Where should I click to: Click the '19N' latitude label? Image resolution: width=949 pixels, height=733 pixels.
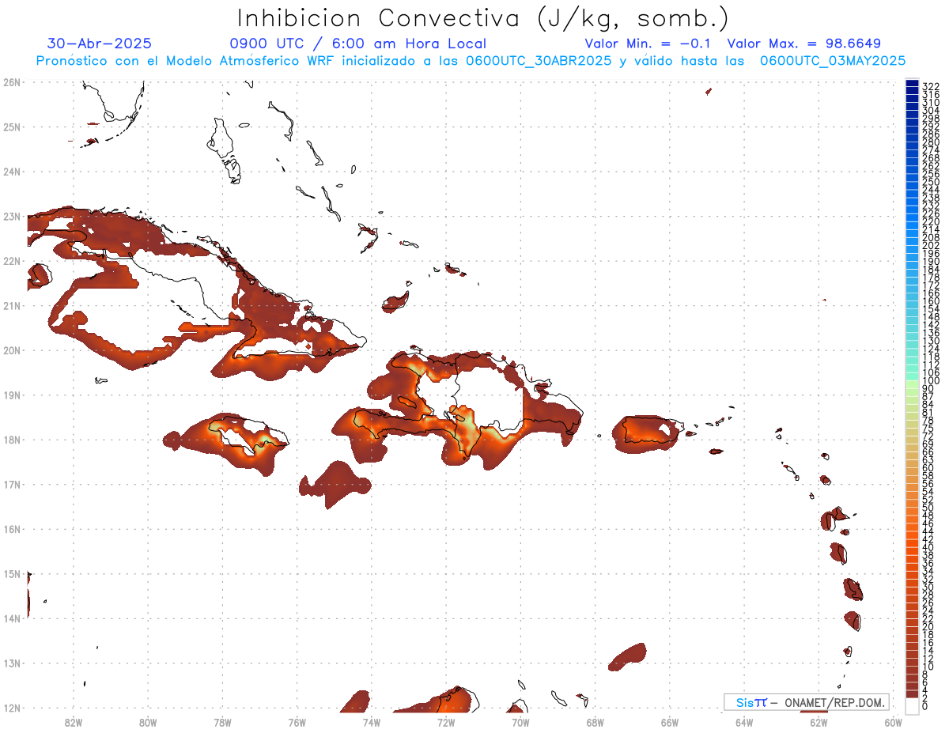tap(12, 395)
